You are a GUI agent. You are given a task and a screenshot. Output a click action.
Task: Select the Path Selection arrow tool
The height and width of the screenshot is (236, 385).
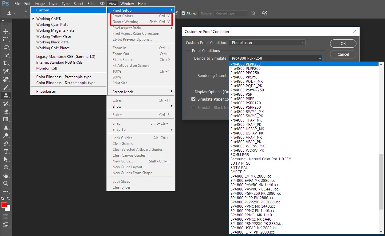6,159
